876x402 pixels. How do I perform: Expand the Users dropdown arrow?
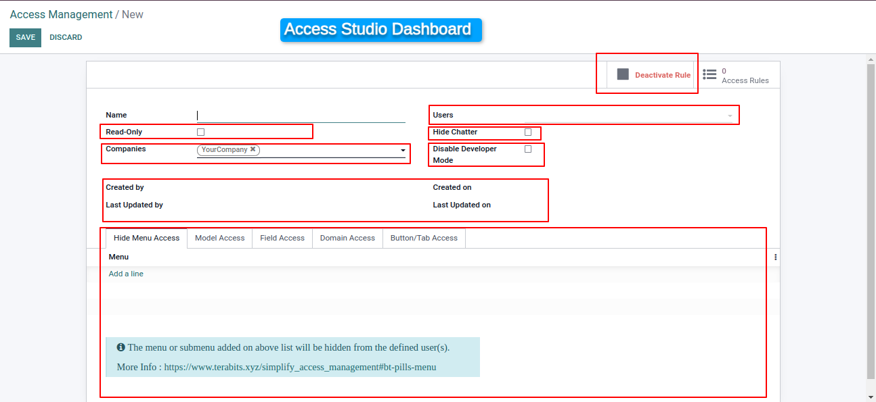point(730,116)
